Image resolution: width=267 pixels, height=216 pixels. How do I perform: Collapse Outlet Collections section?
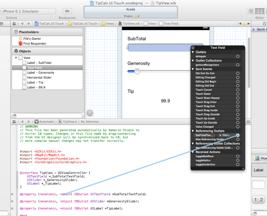click(193, 61)
